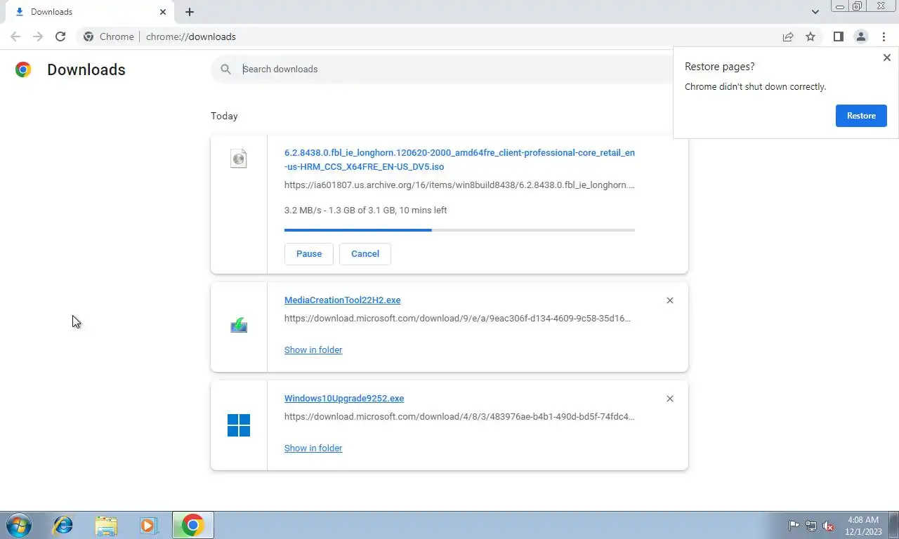This screenshot has width=899, height=539.
Task: Open the longhorn .iso file name link
Action: (459, 159)
